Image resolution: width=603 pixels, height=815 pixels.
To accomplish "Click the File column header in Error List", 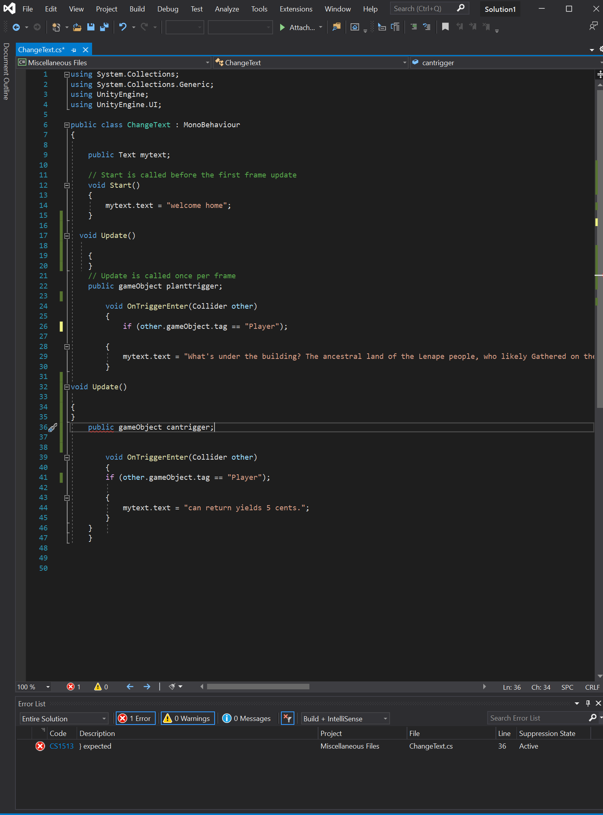I will pos(415,734).
